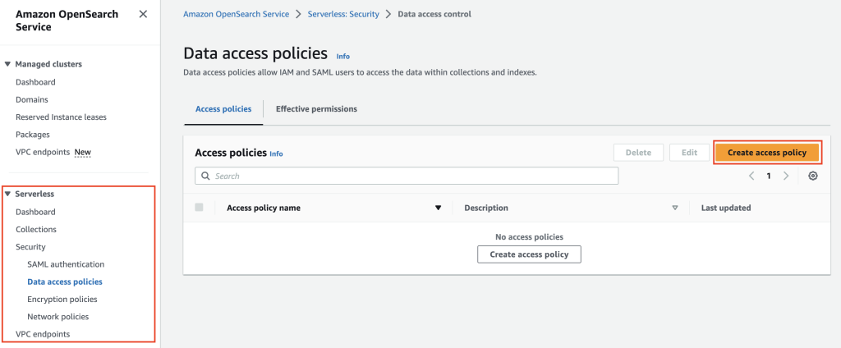Open the table preferences gear icon

click(x=813, y=176)
